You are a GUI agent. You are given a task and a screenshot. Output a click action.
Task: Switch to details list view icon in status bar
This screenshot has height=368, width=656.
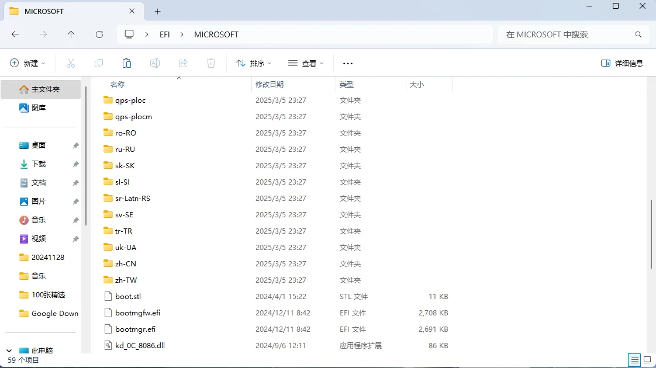(x=635, y=360)
